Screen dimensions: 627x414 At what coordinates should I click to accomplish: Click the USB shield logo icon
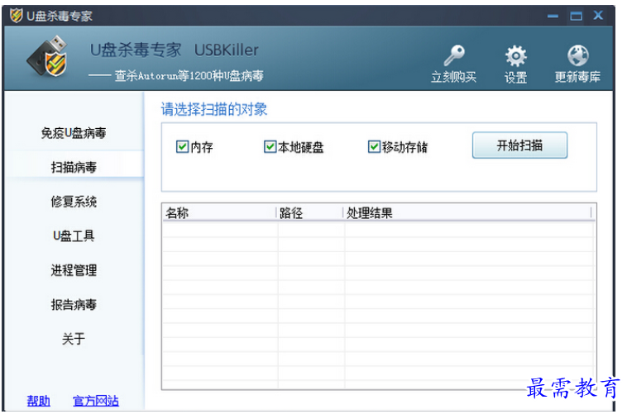(x=47, y=56)
